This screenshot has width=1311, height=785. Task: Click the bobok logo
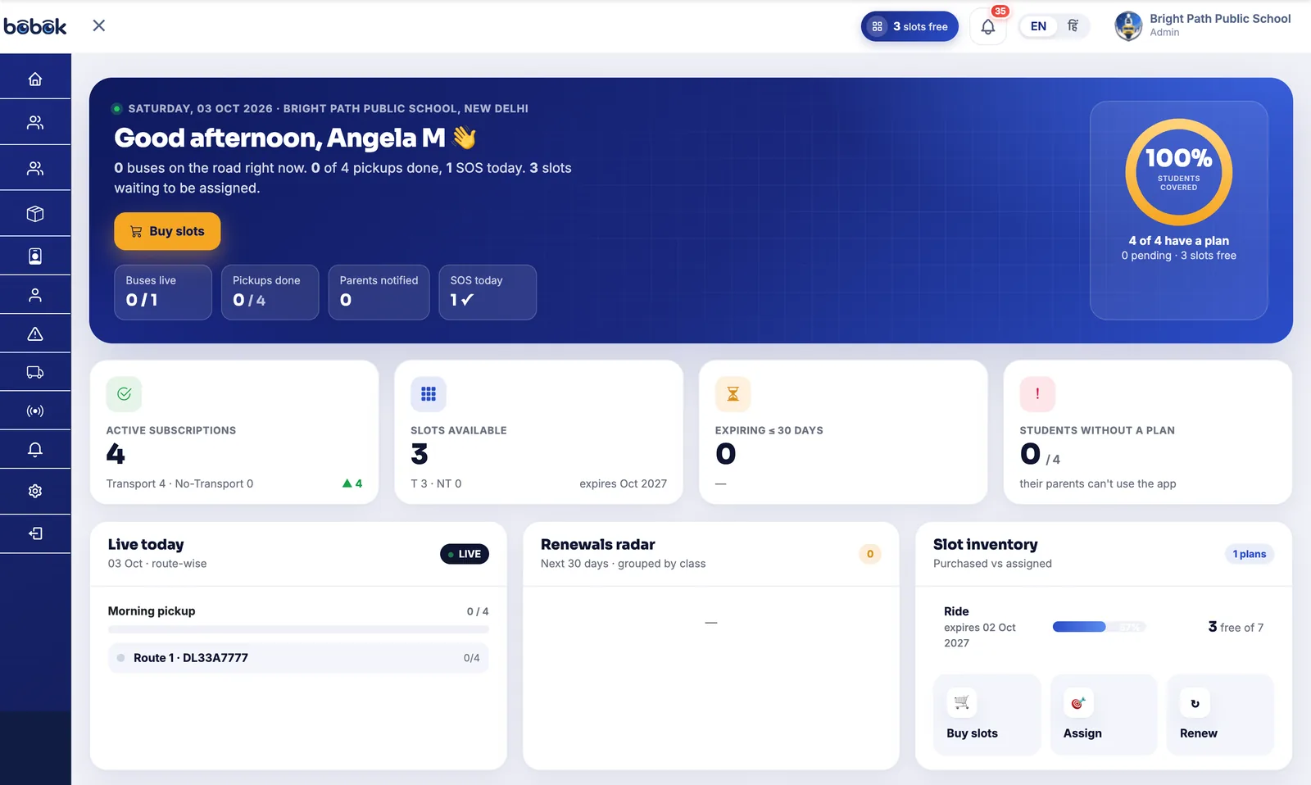[x=35, y=26]
